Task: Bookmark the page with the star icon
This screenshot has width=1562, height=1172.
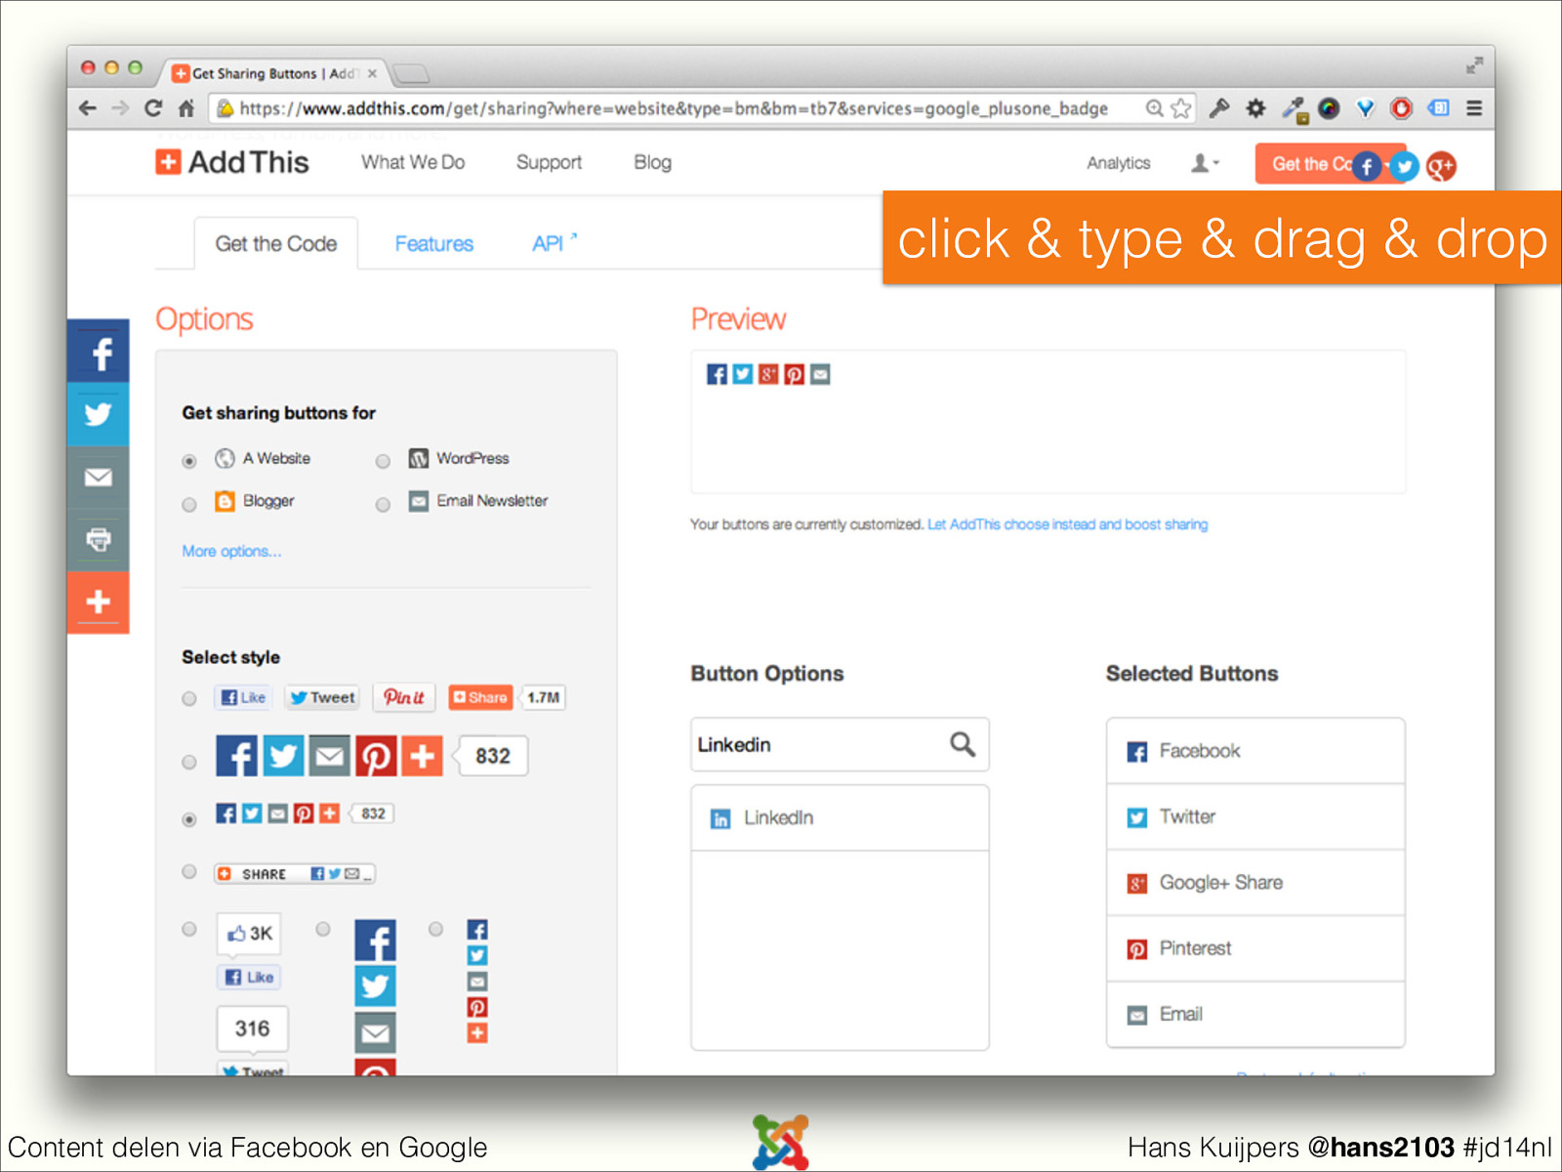Action: pos(1180,108)
